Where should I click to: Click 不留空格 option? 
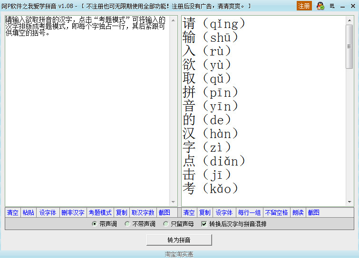[x=276, y=212]
